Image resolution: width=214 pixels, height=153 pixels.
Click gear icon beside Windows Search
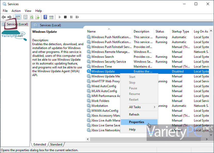point(89,57)
